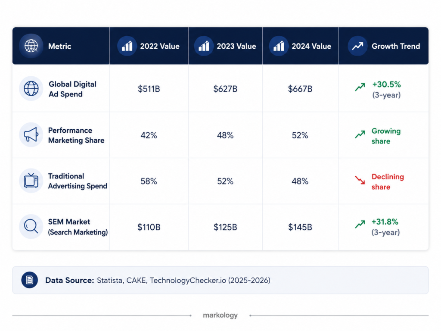Click the Growing share trend text
The width and height of the screenshot is (441, 331).
pyautogui.click(x=386, y=136)
